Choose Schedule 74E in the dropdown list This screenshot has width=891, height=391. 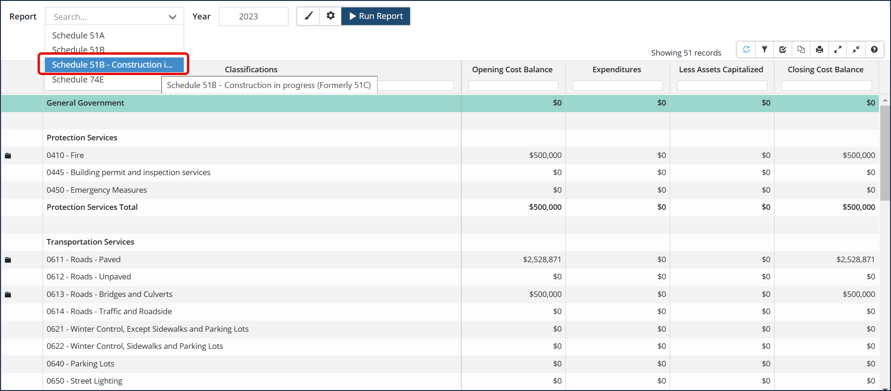click(78, 80)
